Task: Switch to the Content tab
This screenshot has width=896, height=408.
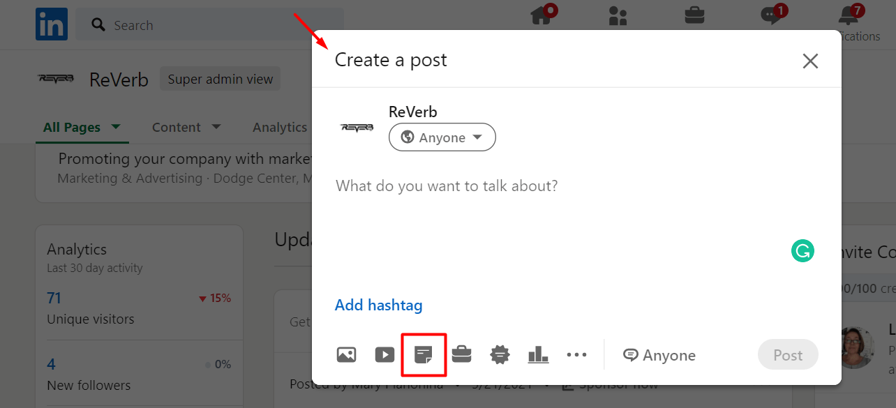Action: pos(186,127)
